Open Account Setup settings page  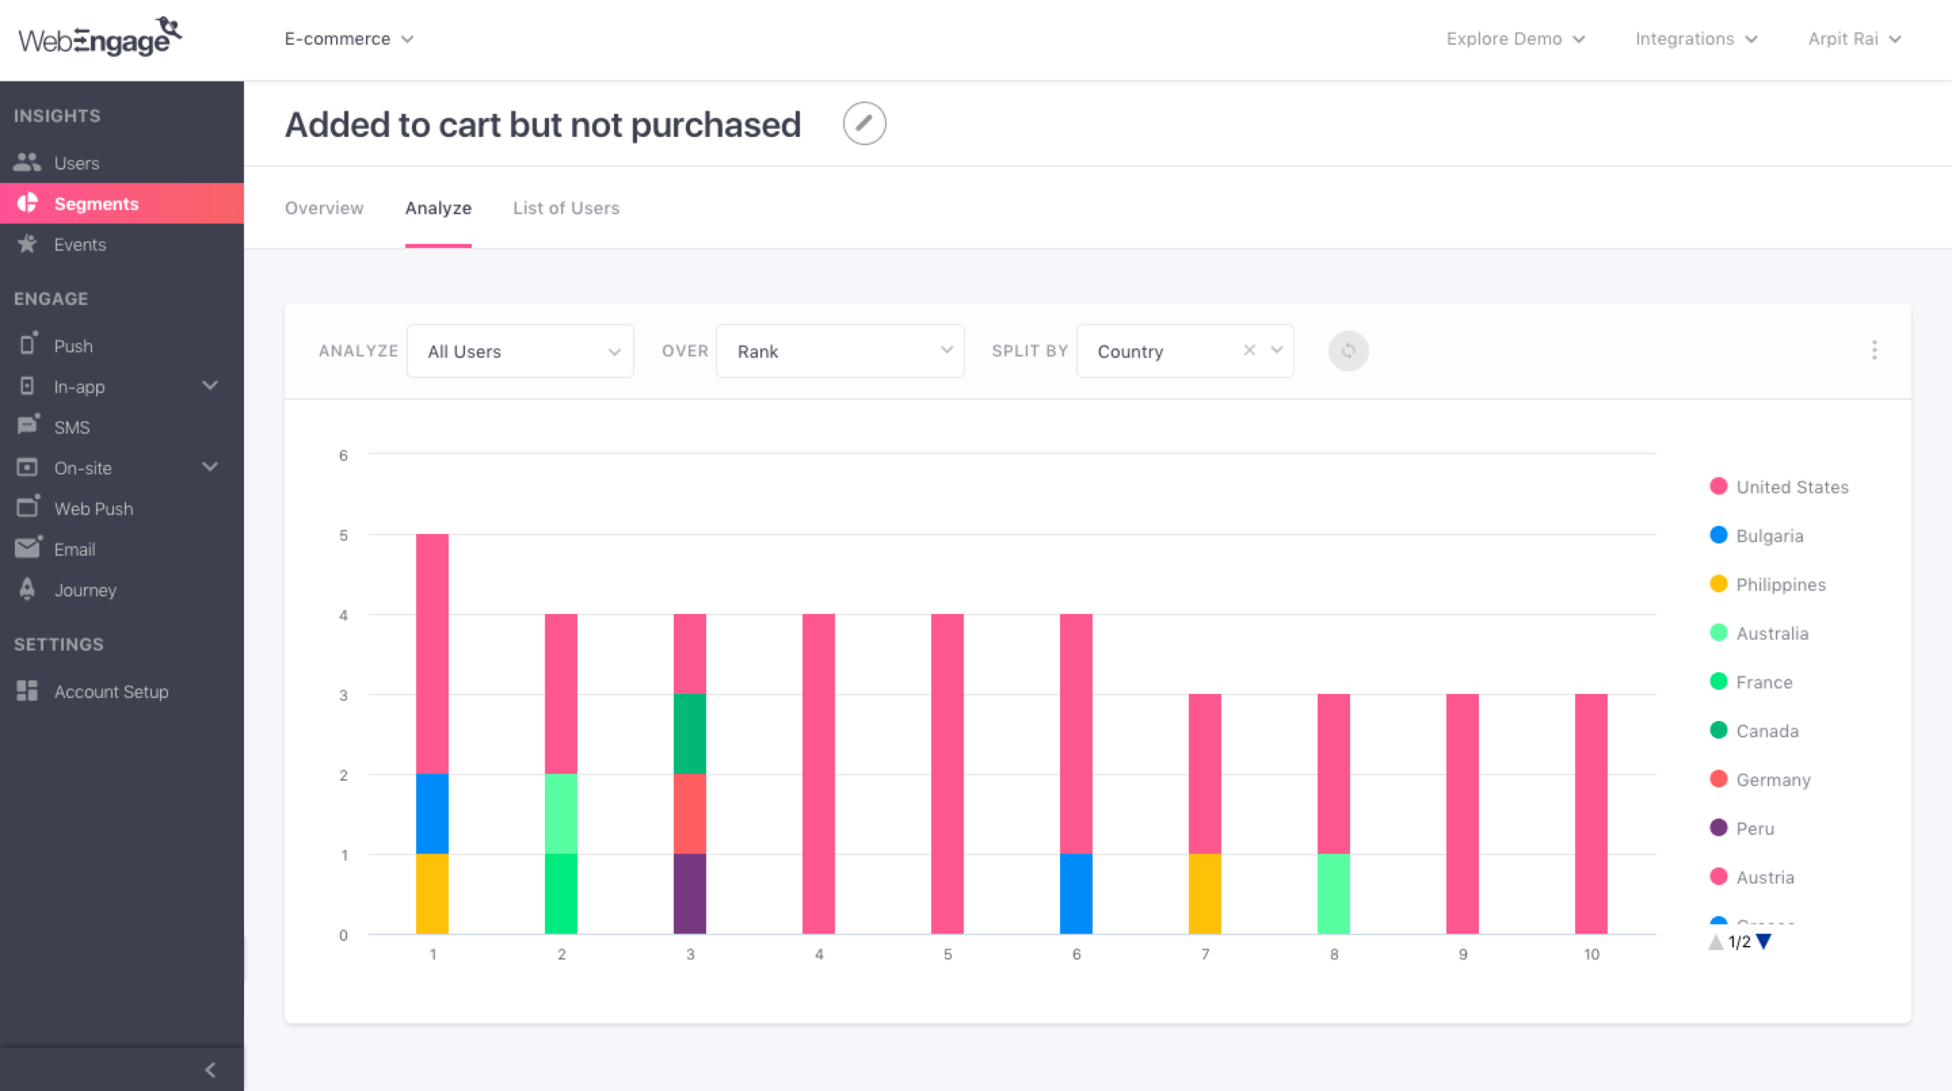110,691
